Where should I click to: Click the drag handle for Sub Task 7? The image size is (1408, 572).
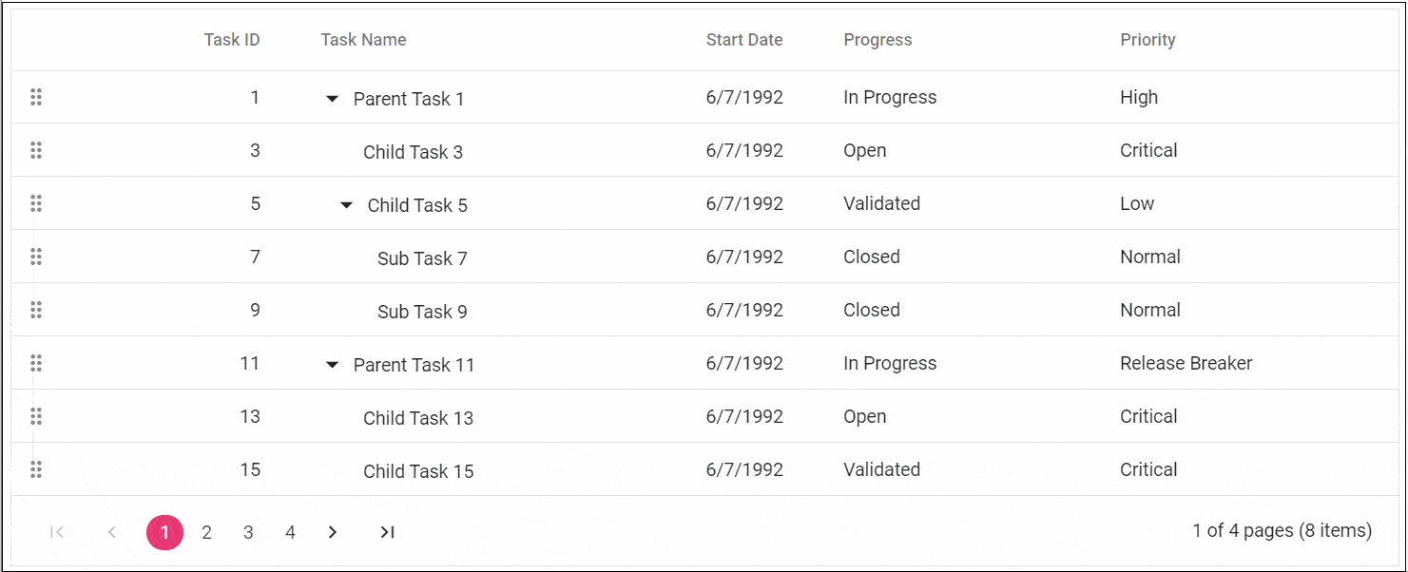coord(36,257)
